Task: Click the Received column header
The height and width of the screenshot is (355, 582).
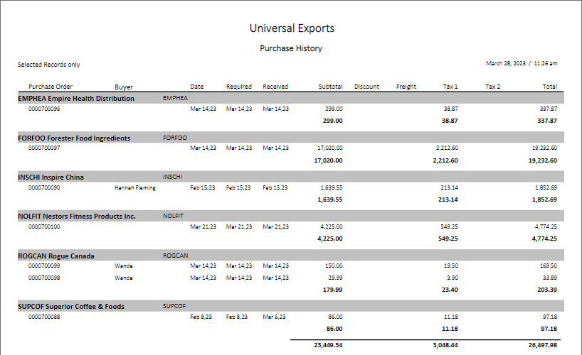Action: pos(275,87)
